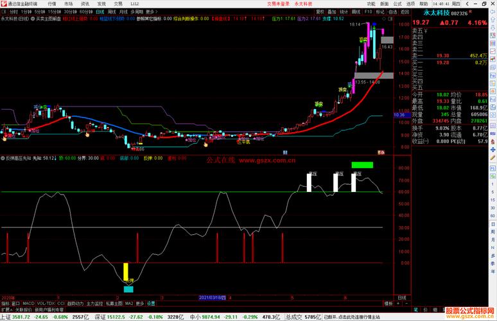Open the 行情 menu
This screenshot has height=321, width=497.
tap(52, 3)
